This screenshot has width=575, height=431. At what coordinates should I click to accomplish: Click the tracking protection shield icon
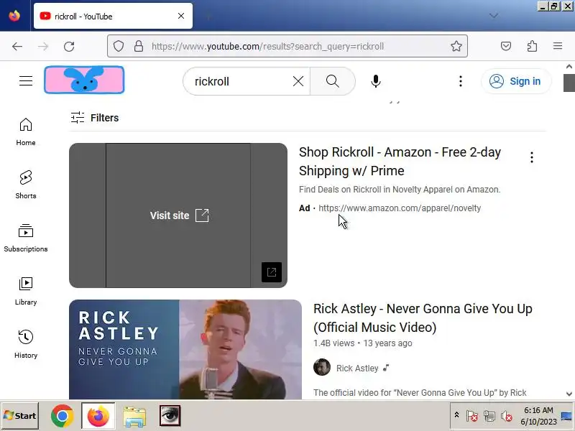[x=119, y=46]
